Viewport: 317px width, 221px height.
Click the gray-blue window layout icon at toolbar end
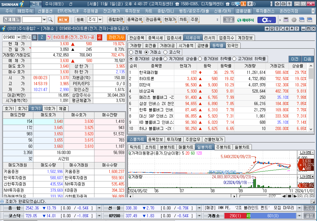(x=310, y=20)
